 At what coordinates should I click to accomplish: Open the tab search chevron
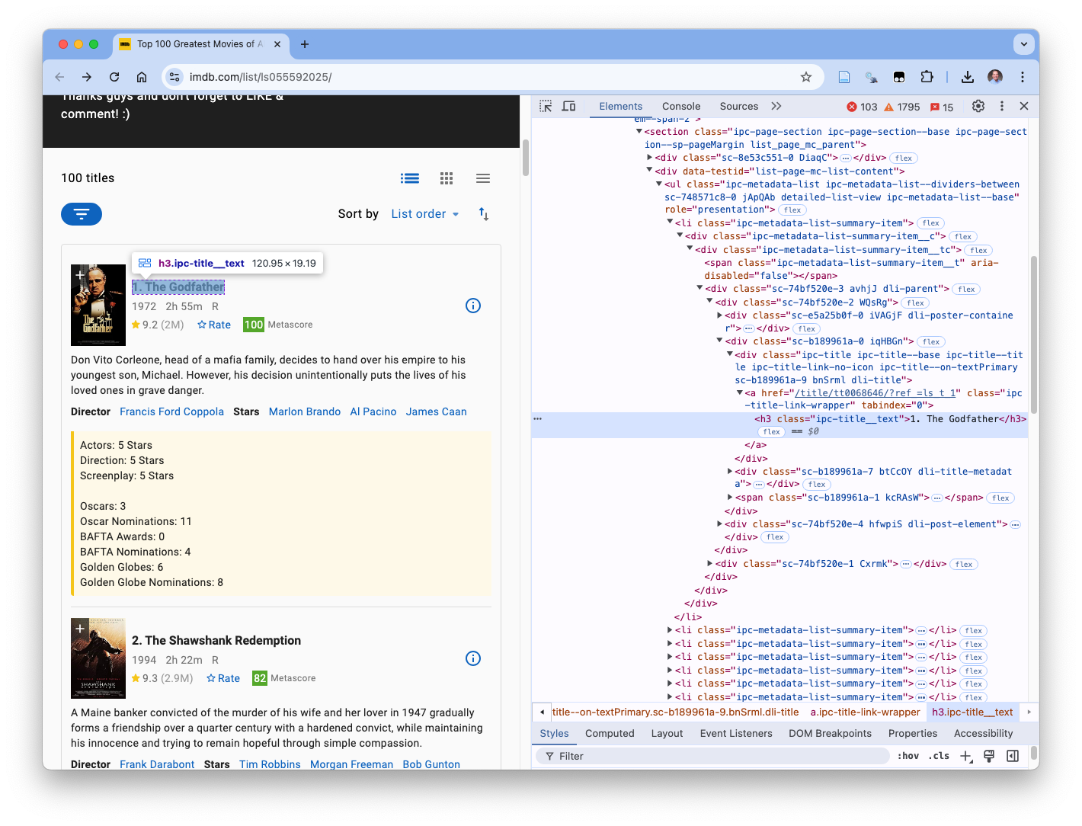click(x=1024, y=44)
